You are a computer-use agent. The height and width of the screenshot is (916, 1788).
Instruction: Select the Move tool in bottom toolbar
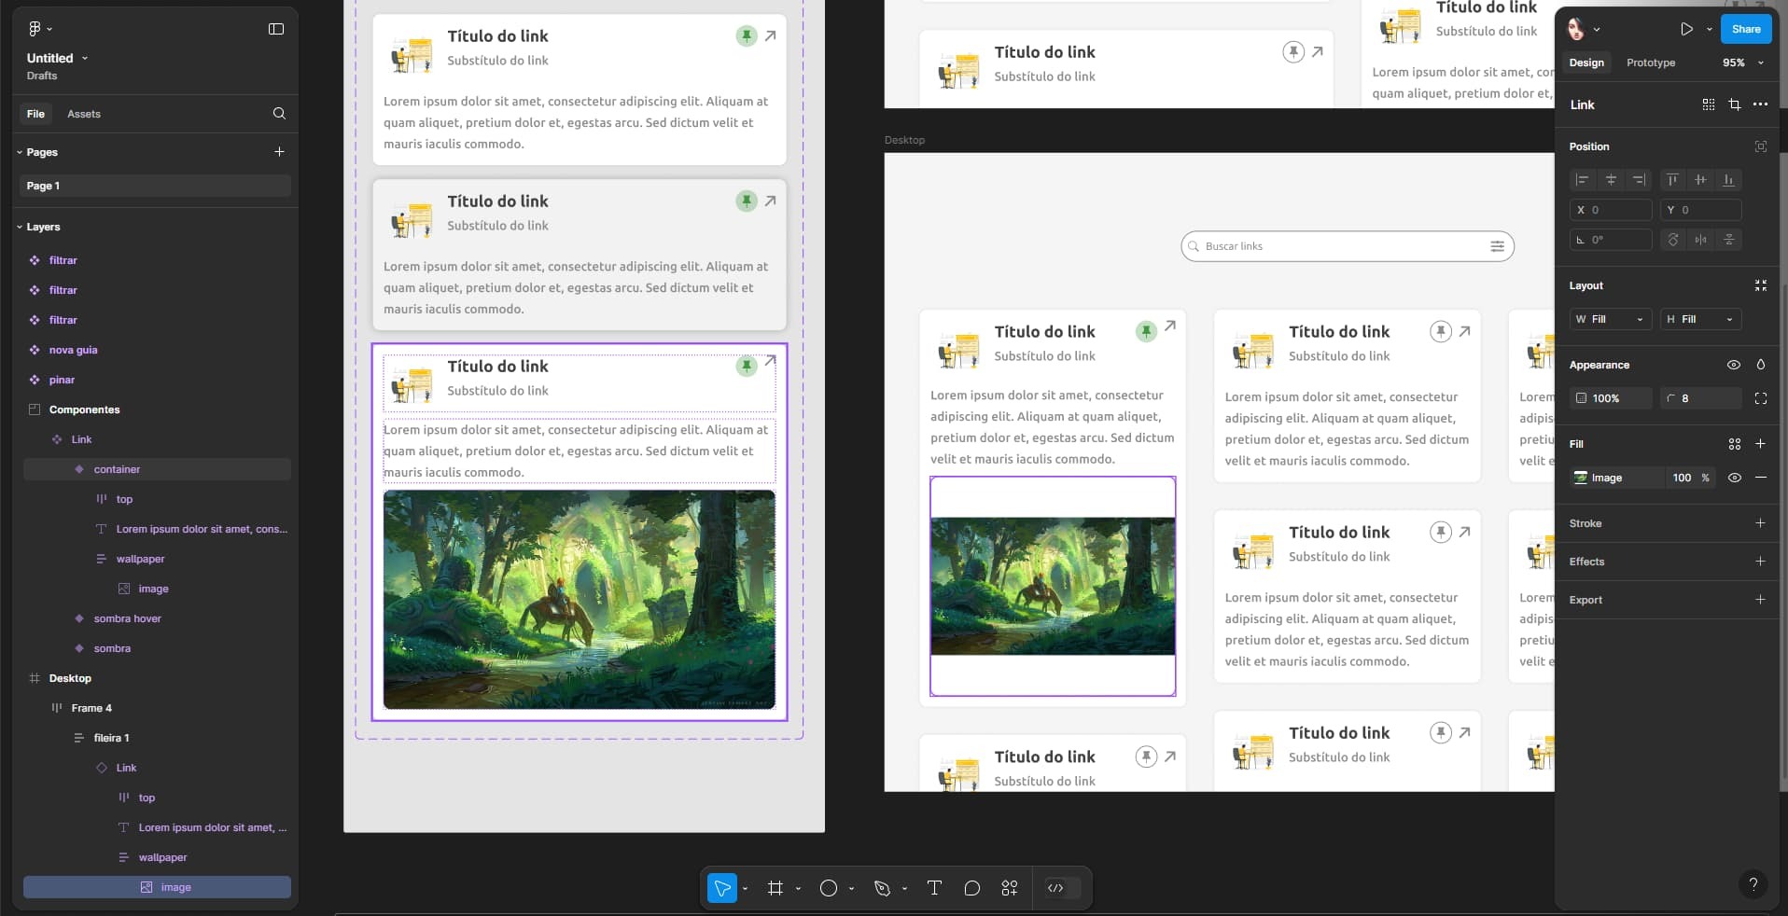point(721,888)
